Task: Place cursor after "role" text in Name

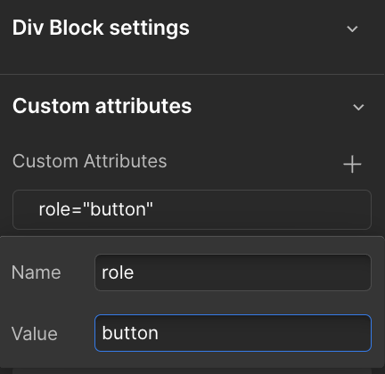Action: point(134,272)
